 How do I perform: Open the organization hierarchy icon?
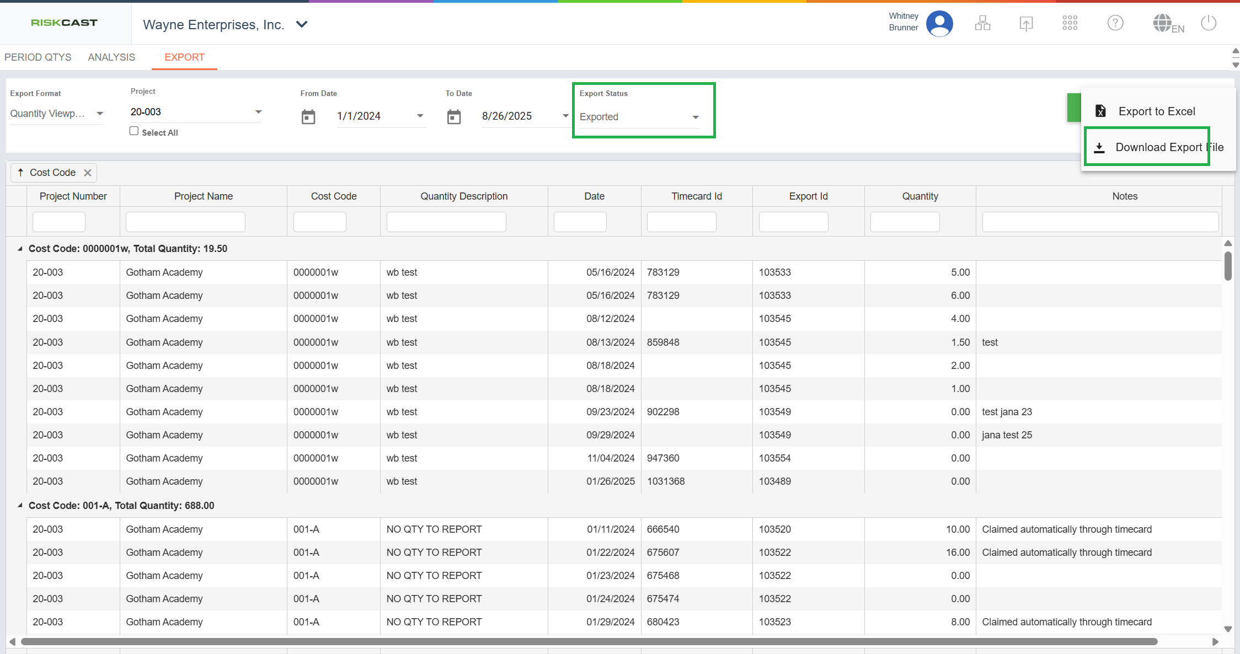(x=982, y=23)
